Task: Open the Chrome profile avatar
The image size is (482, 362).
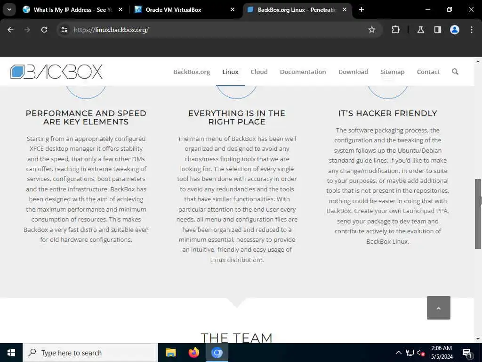Action: [455, 30]
